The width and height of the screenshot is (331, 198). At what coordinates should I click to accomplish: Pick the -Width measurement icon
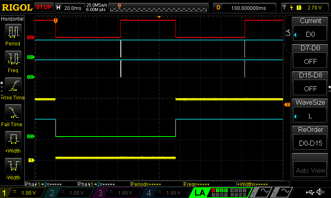[x=13, y=167]
